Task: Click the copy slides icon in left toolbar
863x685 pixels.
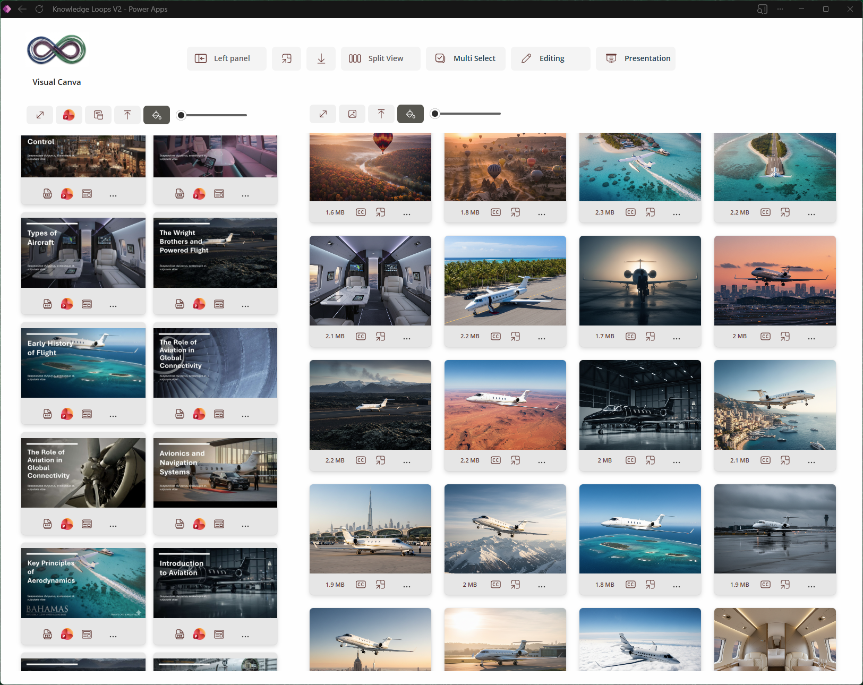Action: tap(98, 115)
